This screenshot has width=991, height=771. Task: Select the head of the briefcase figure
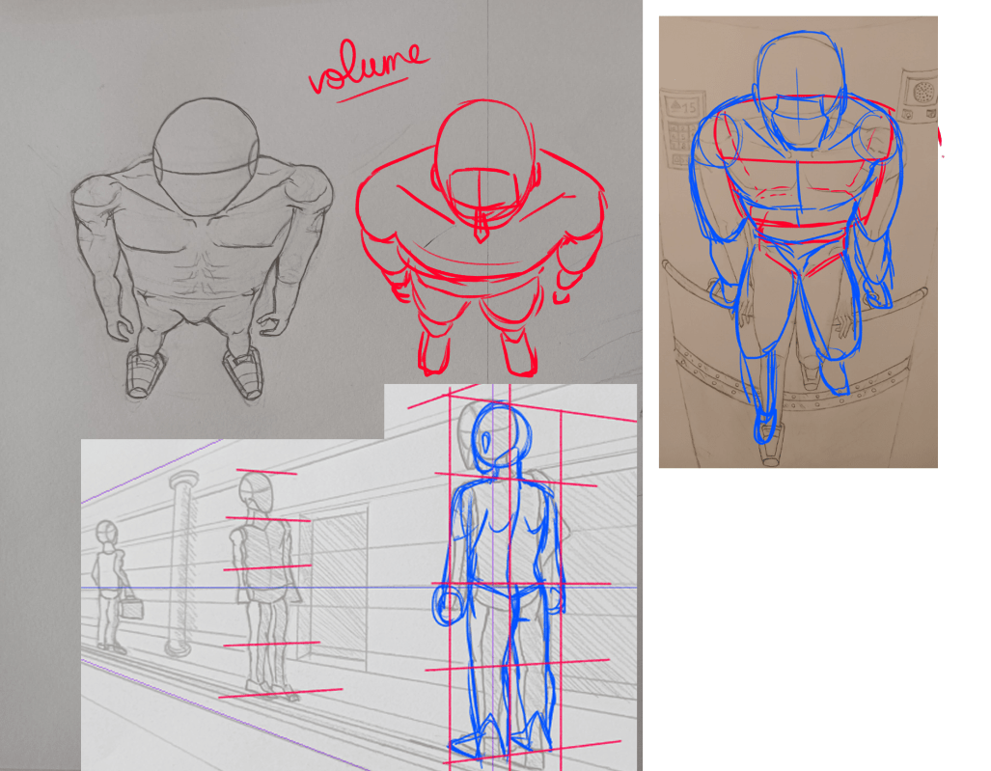point(107,533)
